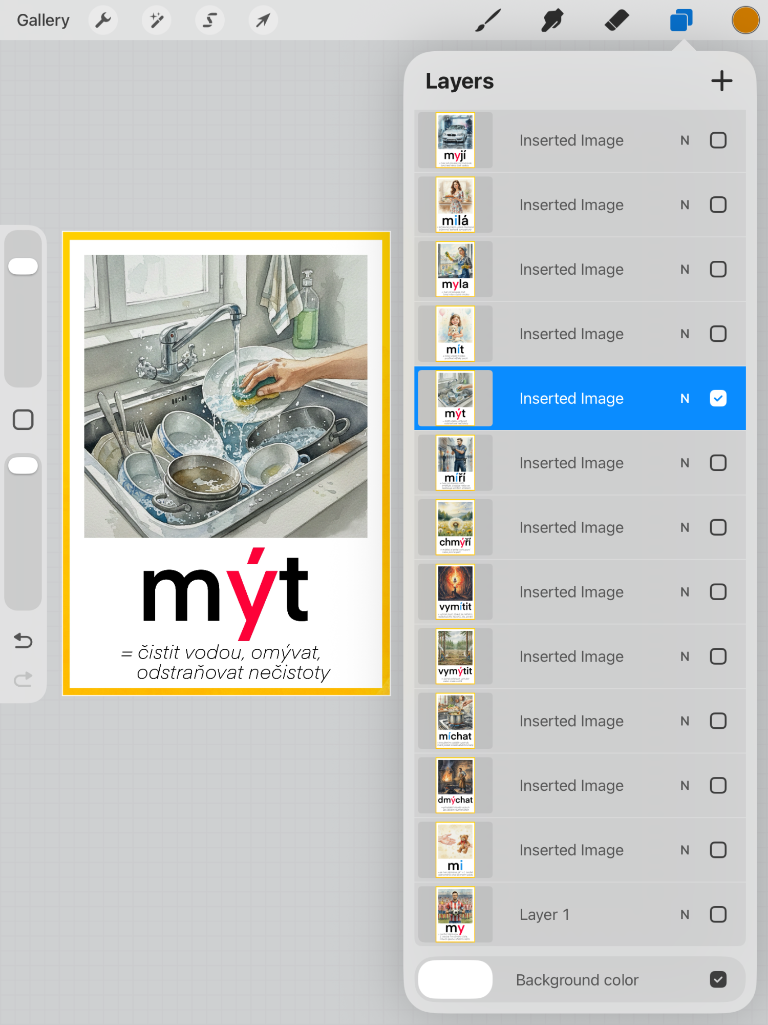Select the Selection tool S icon
Image resolution: width=768 pixels, height=1025 pixels.
pyautogui.click(x=209, y=20)
